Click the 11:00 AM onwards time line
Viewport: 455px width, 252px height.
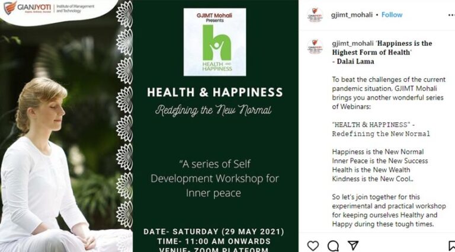pos(214,241)
